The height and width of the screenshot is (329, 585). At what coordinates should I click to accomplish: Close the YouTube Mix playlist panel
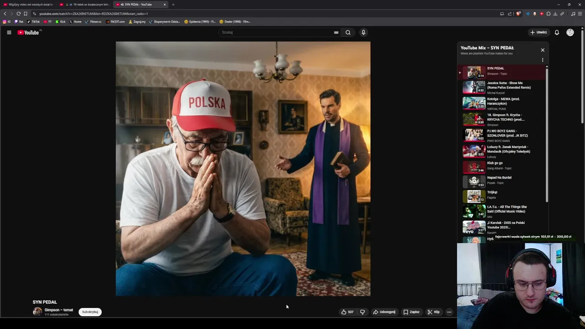coord(542,50)
